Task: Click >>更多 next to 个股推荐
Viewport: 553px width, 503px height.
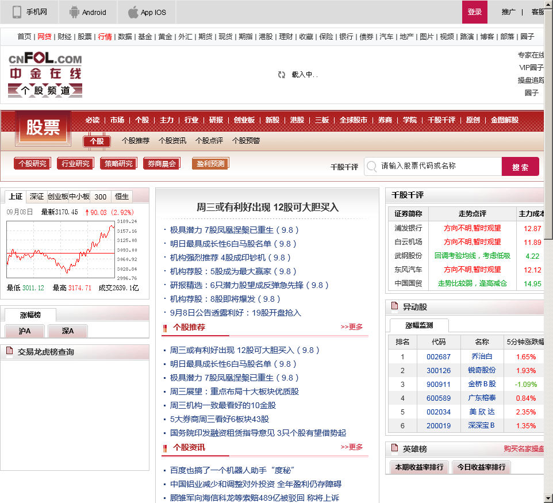Action: point(352,327)
